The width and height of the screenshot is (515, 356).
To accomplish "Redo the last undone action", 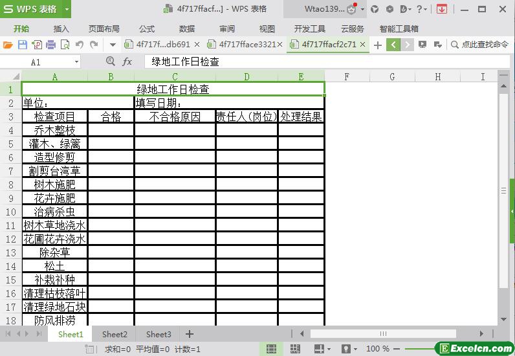I will [x=94, y=45].
